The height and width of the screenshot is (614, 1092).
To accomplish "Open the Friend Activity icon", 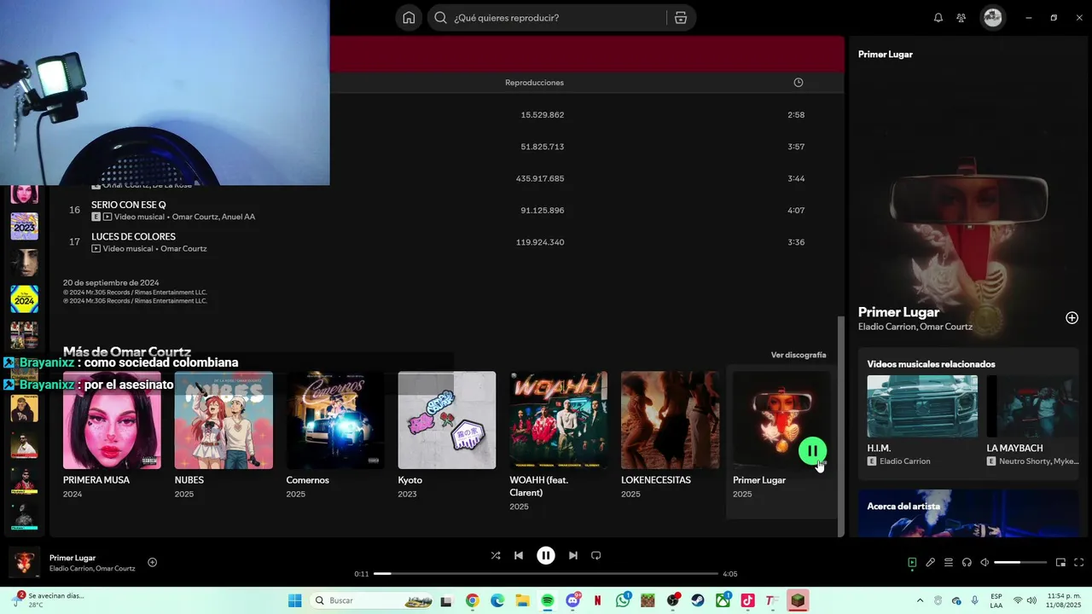I will pos(961,18).
